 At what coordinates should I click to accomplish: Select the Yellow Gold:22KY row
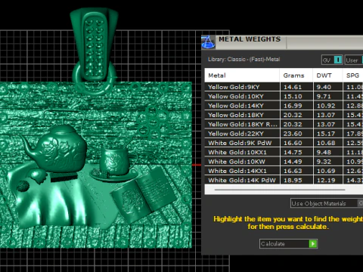[284, 134]
